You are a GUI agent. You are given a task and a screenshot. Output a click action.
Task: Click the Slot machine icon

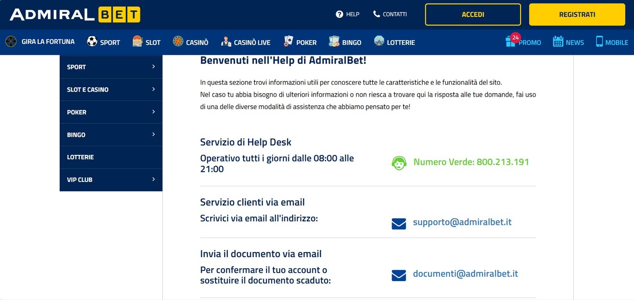click(137, 42)
